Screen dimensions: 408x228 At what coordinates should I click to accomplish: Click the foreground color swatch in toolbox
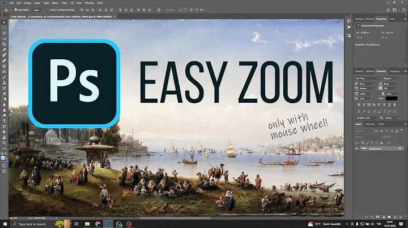[3, 158]
